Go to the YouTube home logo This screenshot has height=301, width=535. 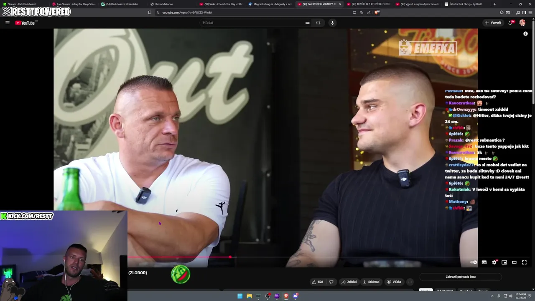26,23
